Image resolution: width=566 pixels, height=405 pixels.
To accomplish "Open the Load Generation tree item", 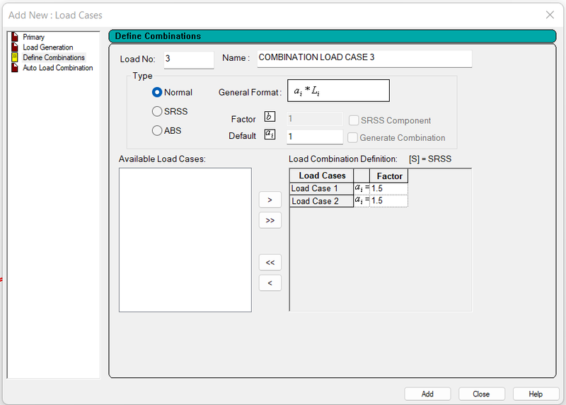I will [x=47, y=47].
